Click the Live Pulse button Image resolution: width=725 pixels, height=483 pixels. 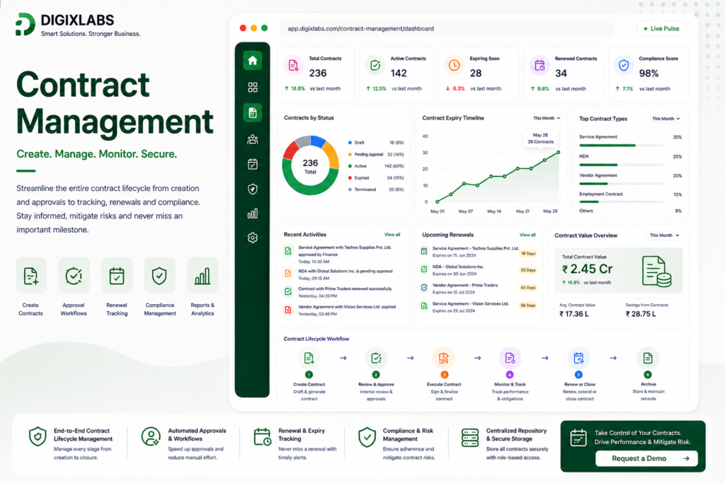[661, 28]
